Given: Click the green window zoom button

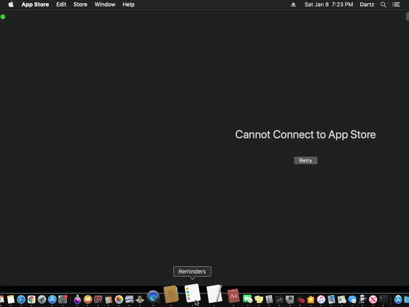Looking at the screenshot, I should 3,17.
